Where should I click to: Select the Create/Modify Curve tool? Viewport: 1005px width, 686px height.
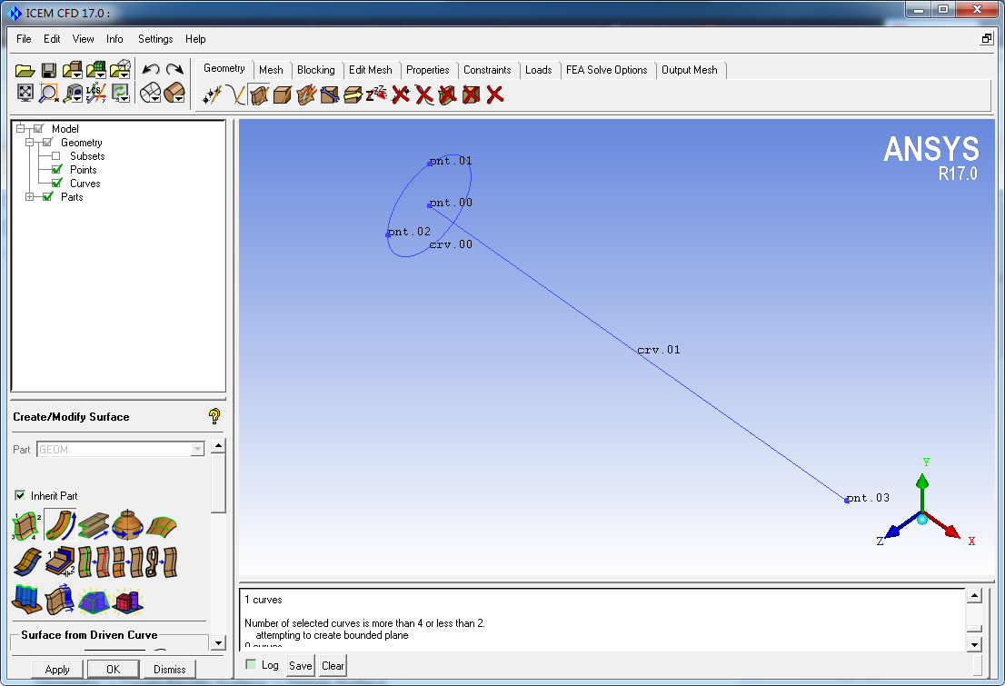tap(235, 95)
